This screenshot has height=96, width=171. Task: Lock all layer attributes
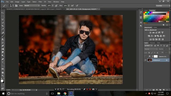(x=157, y=53)
